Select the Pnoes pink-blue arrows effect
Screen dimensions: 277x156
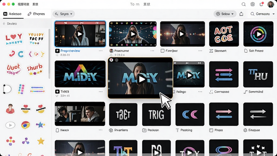pos(224,114)
